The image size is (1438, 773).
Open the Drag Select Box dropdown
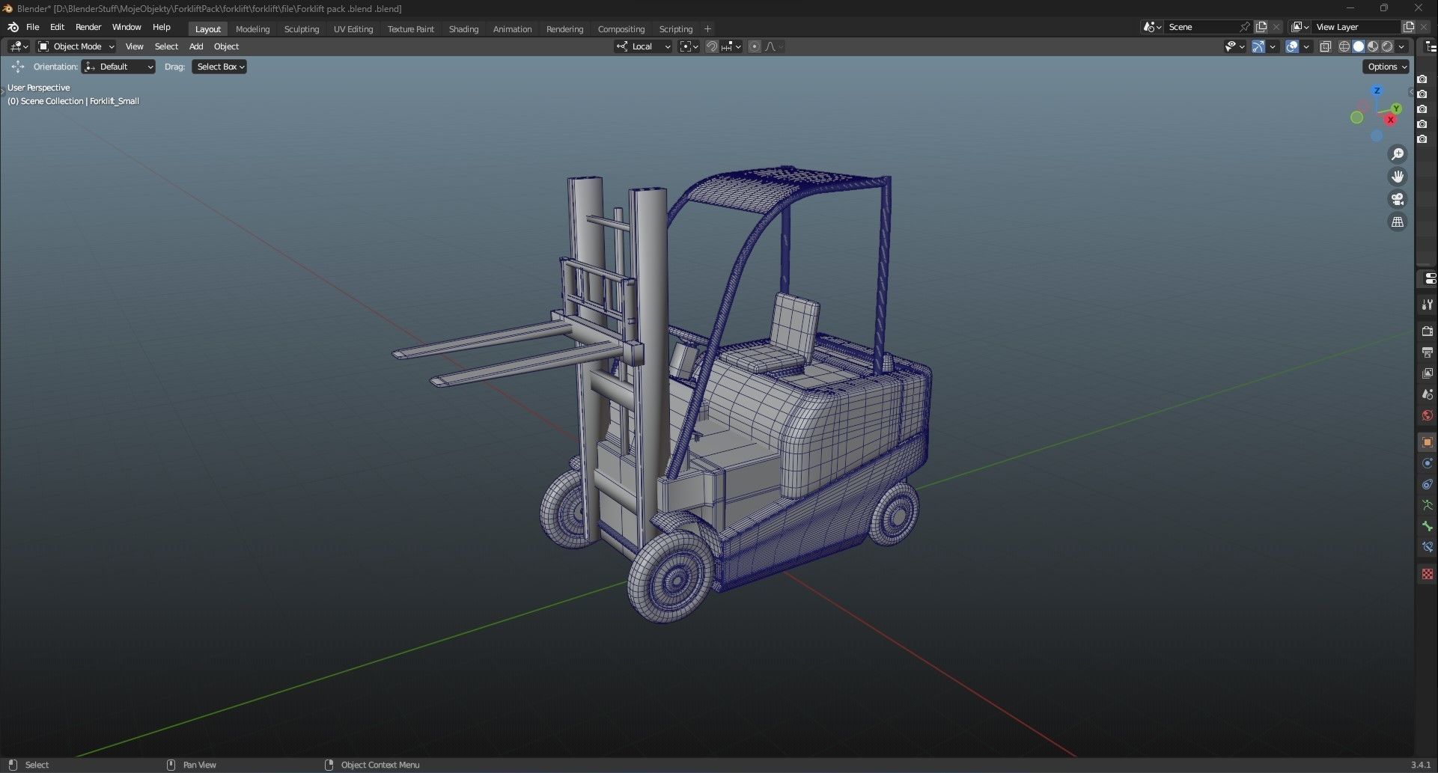click(219, 67)
